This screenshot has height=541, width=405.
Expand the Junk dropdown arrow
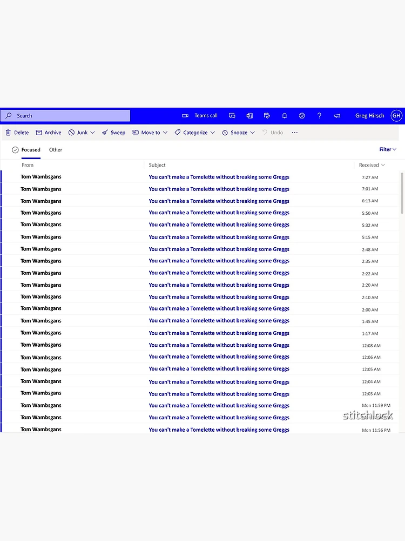[92, 133]
